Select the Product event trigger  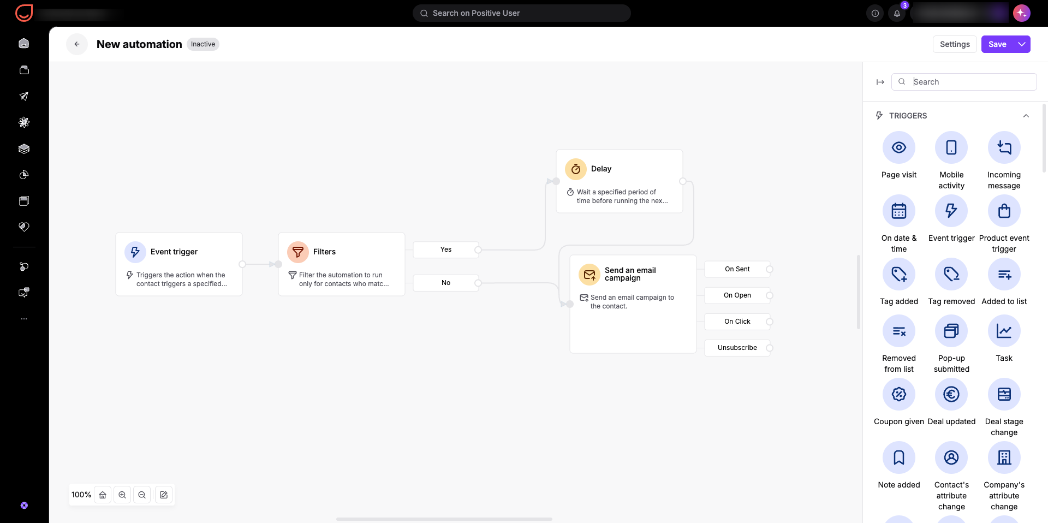coord(1004,211)
